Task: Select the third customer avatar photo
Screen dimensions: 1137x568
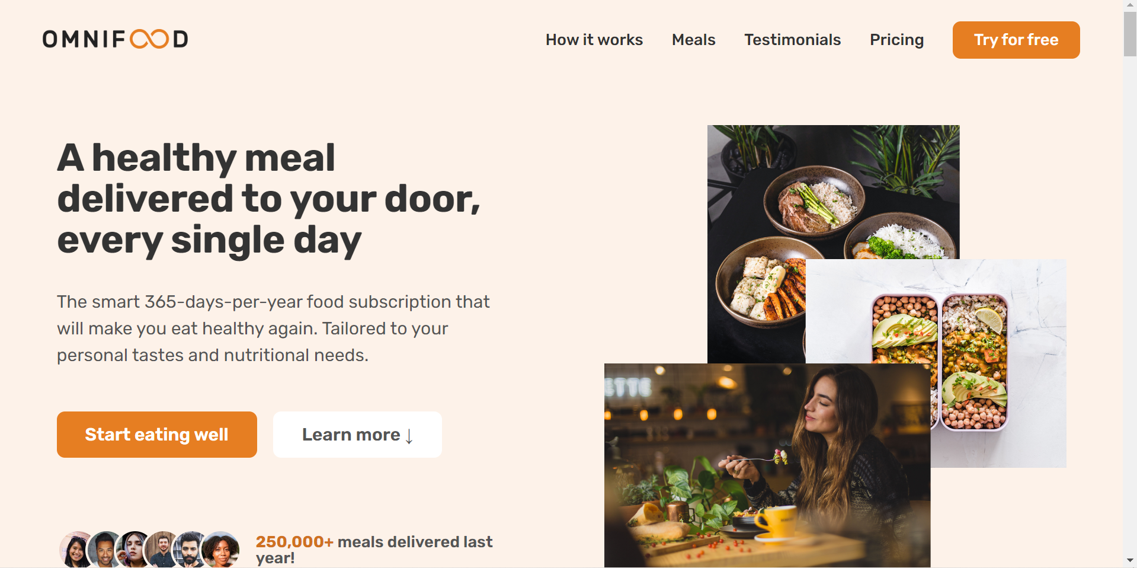Action: tap(133, 550)
